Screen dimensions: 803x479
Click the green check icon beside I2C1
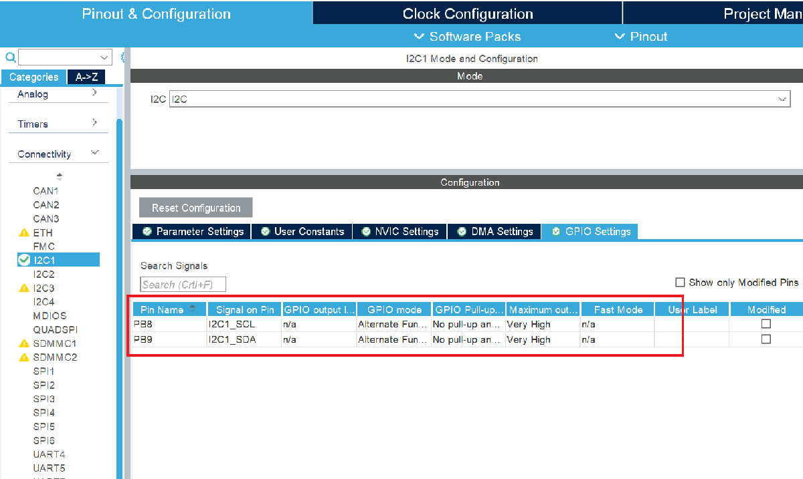pos(23,260)
